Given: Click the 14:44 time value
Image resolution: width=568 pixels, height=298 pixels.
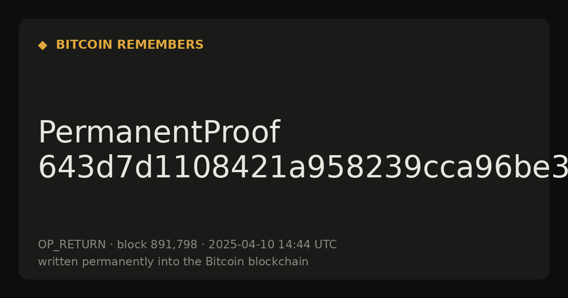Looking at the screenshot, I should [x=294, y=245].
